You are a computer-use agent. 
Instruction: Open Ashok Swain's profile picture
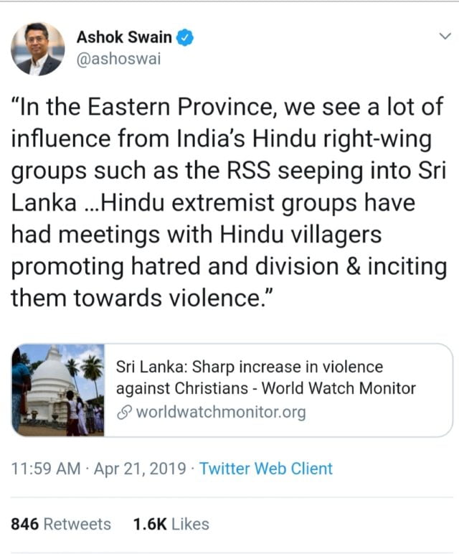(x=37, y=48)
